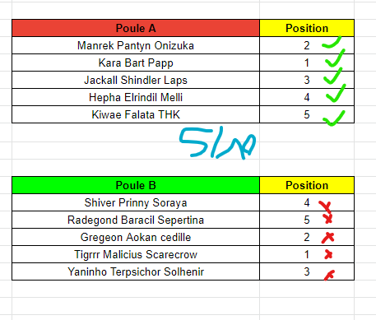Click the yellow Position header of Poule A
The width and height of the screenshot is (376, 320).
(x=307, y=28)
